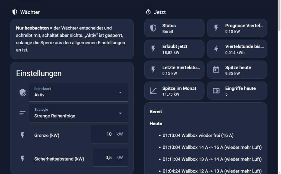The image size is (281, 174).
Task: Click the counter icon on Eingriffe heute card
Action: click(x=216, y=91)
